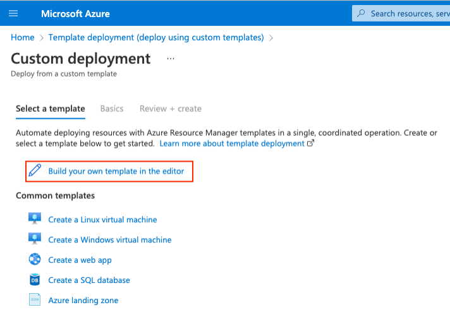This screenshot has width=450, height=312.
Task: Open the ellipsis more options menu
Action: 171,59
